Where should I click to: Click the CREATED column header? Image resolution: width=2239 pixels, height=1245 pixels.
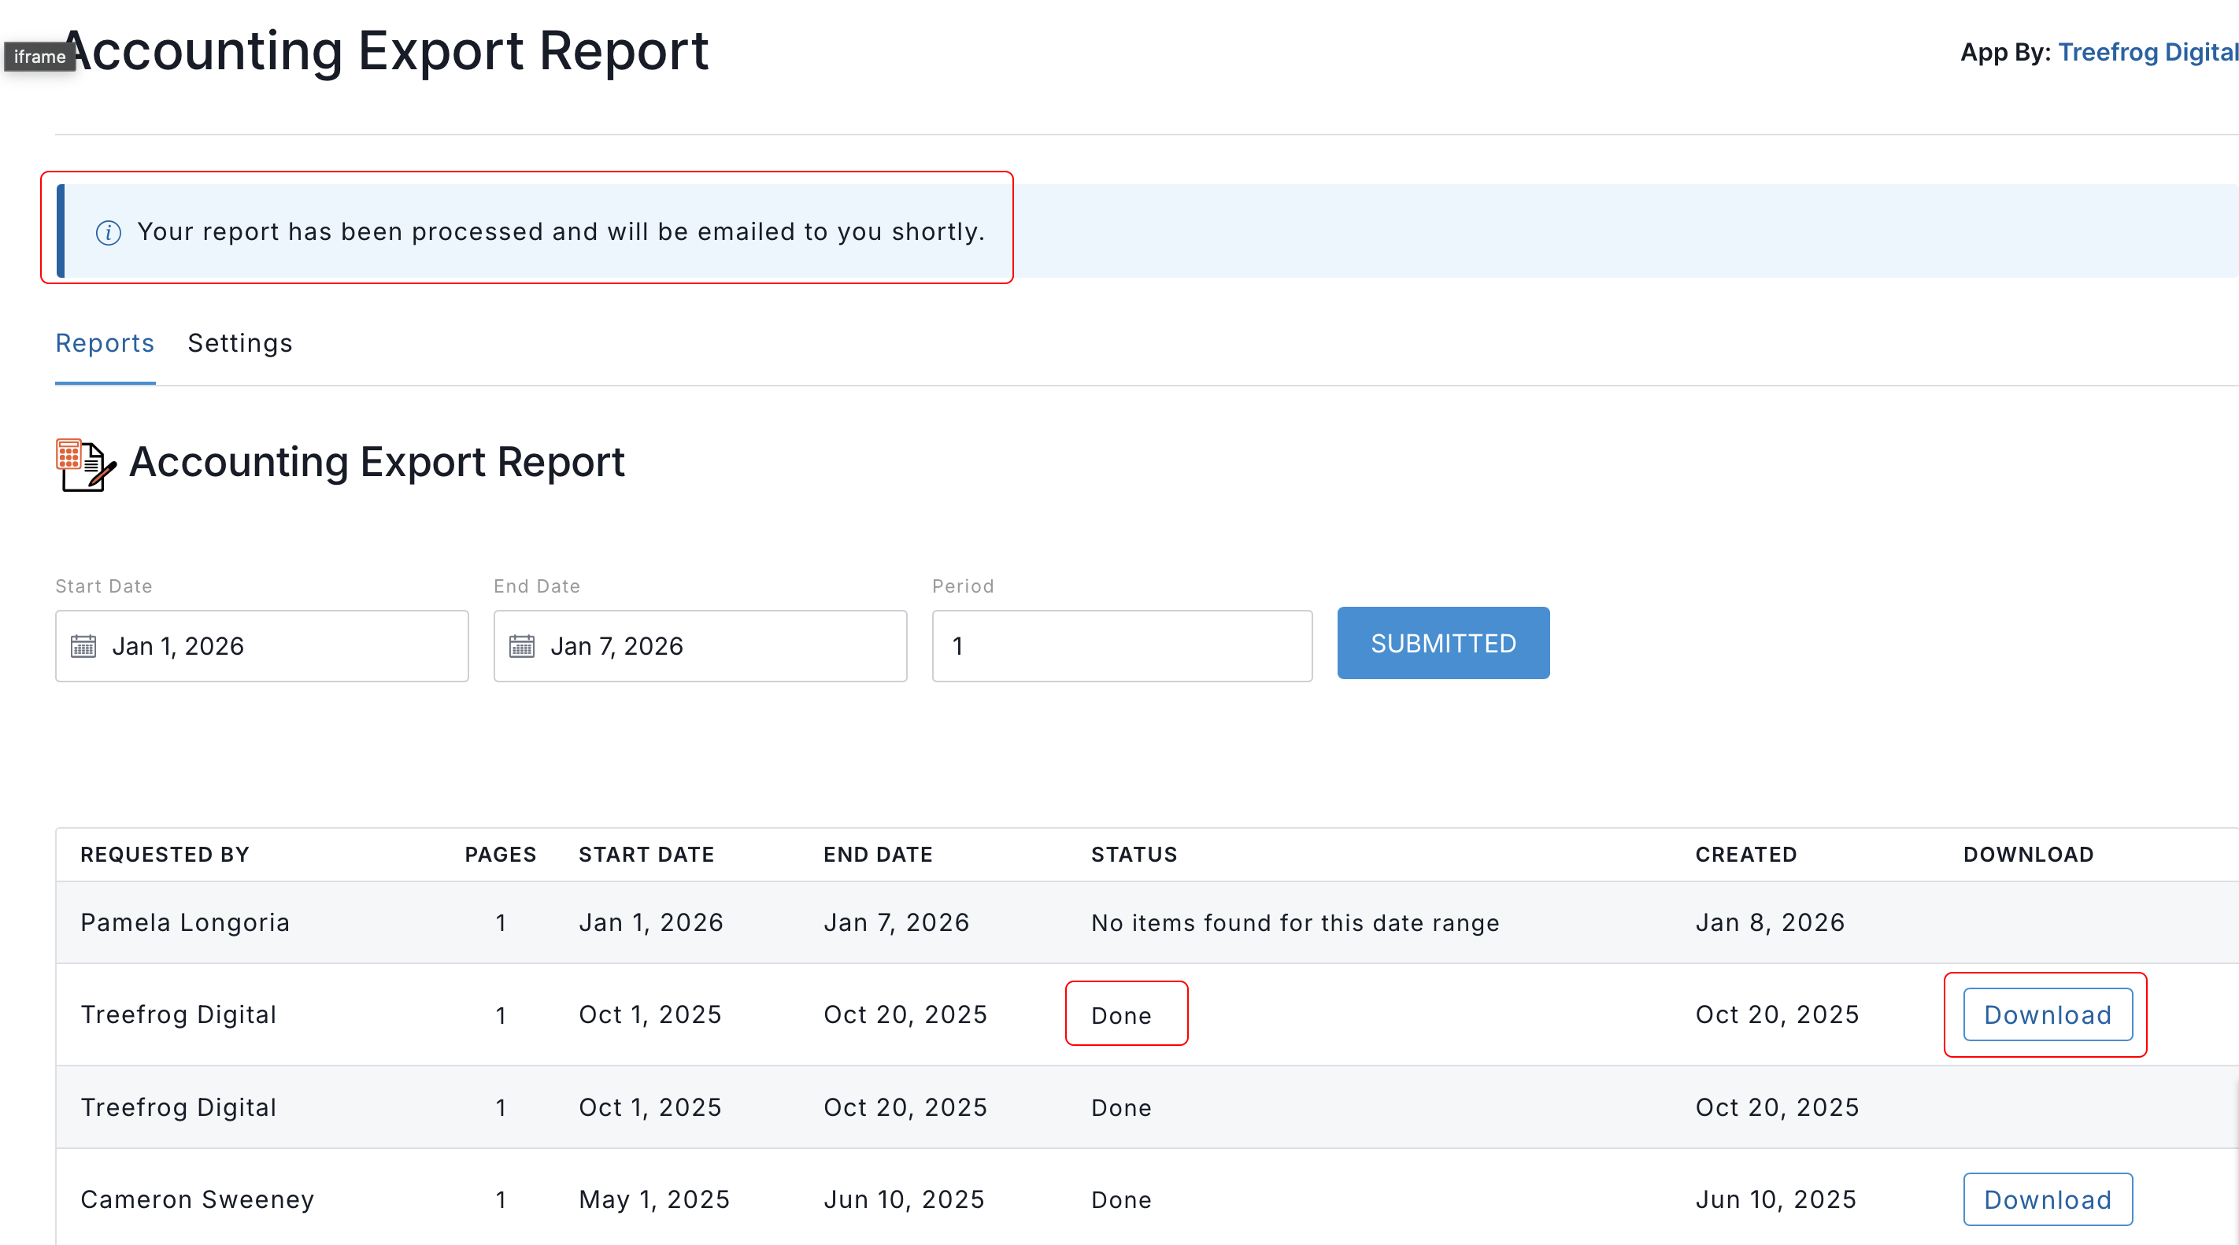[1745, 855]
